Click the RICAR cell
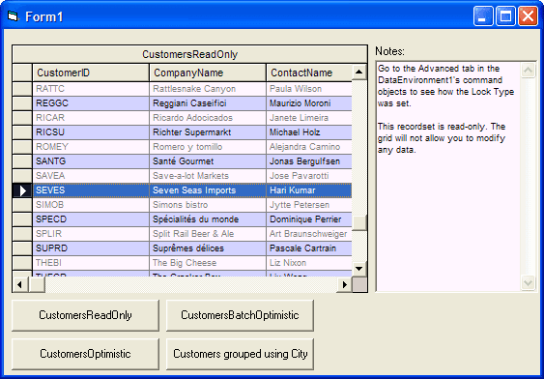Viewport: 544px width, 379px height. tap(91, 118)
